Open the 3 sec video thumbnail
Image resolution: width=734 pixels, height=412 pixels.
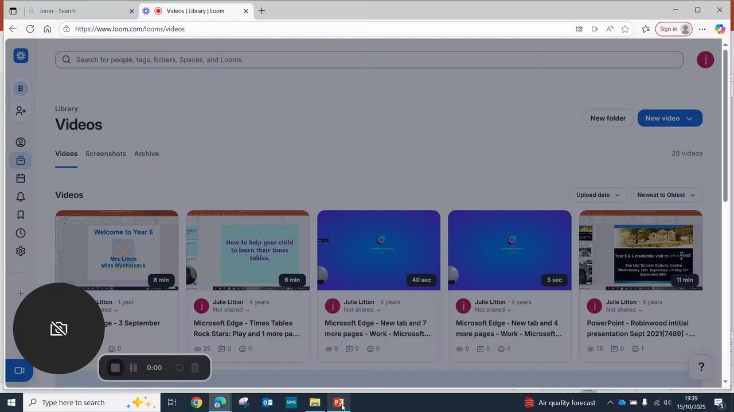[x=510, y=250]
